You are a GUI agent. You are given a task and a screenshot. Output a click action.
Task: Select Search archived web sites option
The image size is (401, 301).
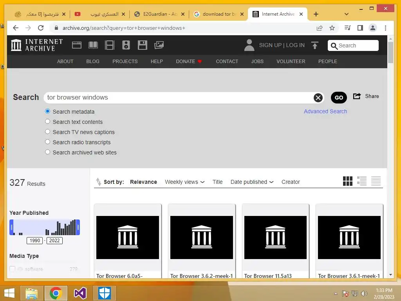point(47,152)
